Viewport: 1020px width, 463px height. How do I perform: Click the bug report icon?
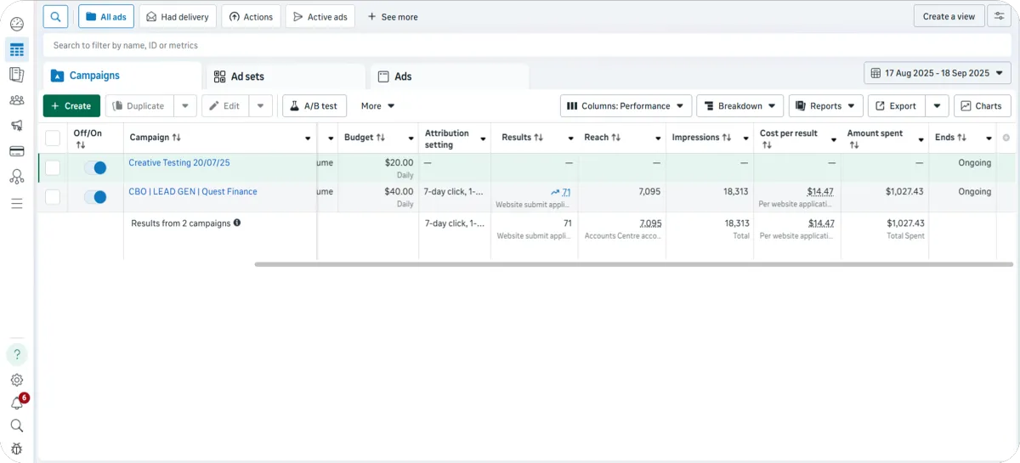pos(16,449)
